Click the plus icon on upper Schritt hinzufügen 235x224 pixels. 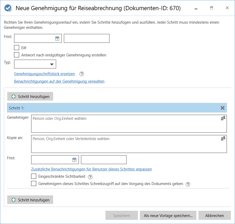13,96
